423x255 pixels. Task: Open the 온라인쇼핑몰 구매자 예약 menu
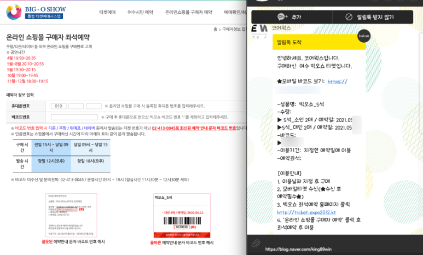(x=189, y=12)
